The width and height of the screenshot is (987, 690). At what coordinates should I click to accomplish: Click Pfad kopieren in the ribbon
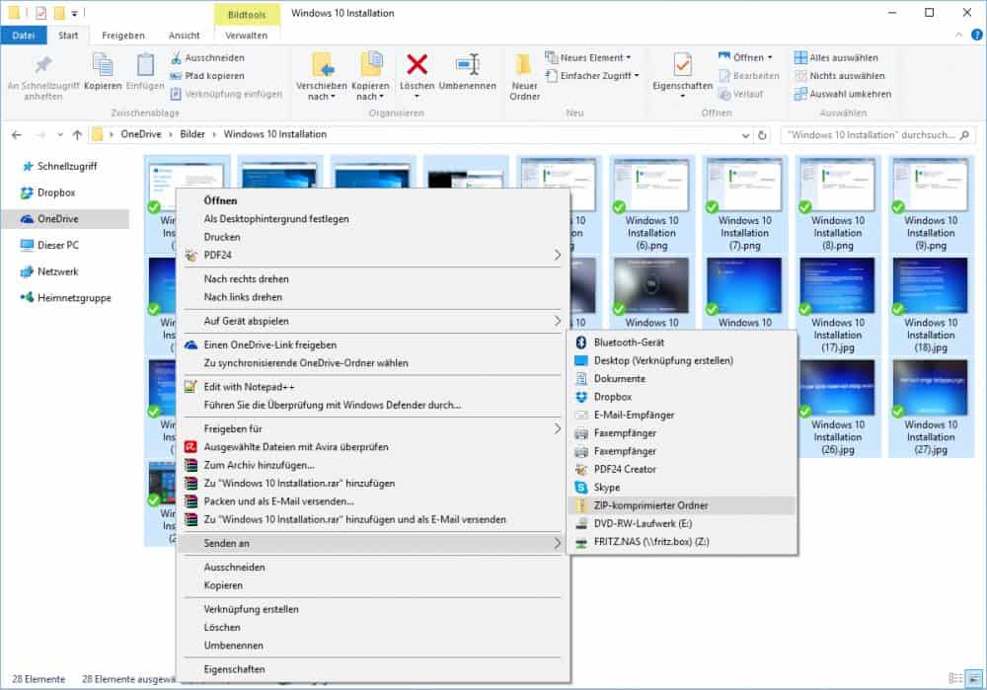click(x=207, y=76)
